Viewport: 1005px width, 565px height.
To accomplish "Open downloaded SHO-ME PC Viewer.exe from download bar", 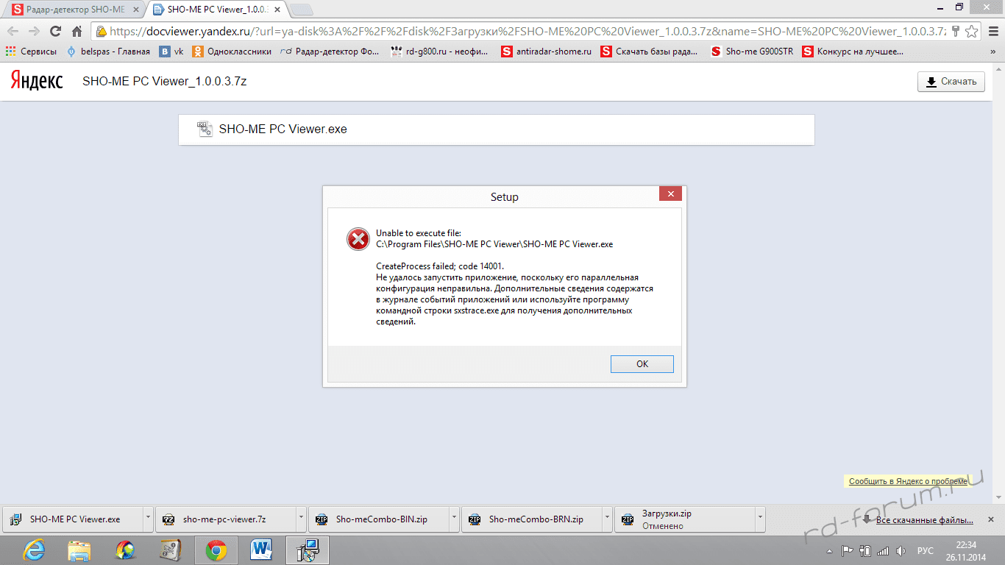I will click(73, 519).
